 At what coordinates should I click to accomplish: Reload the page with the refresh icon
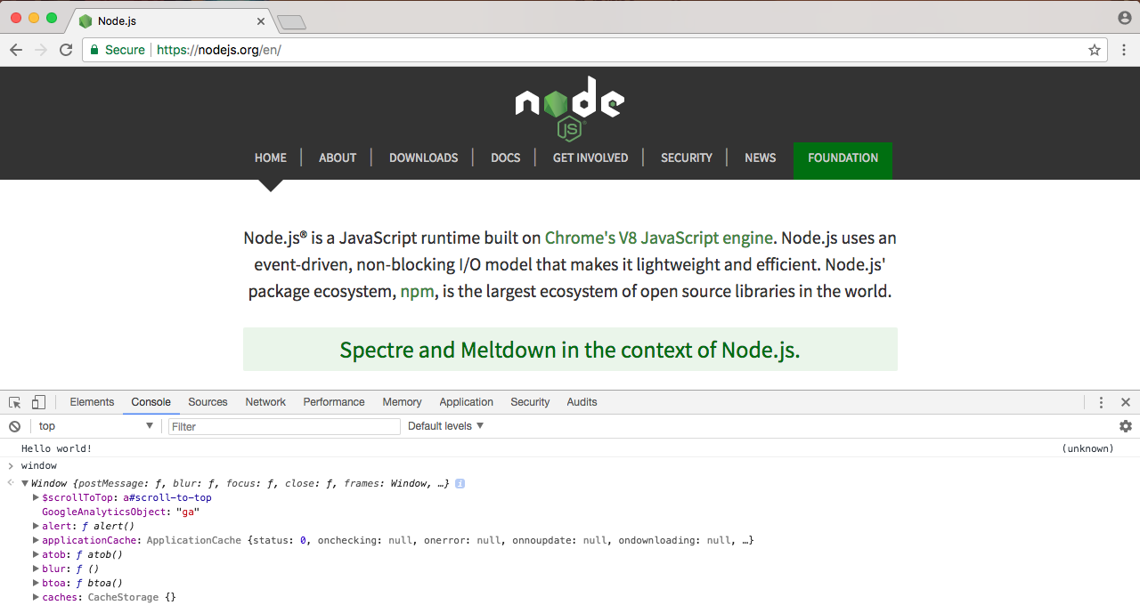point(66,50)
